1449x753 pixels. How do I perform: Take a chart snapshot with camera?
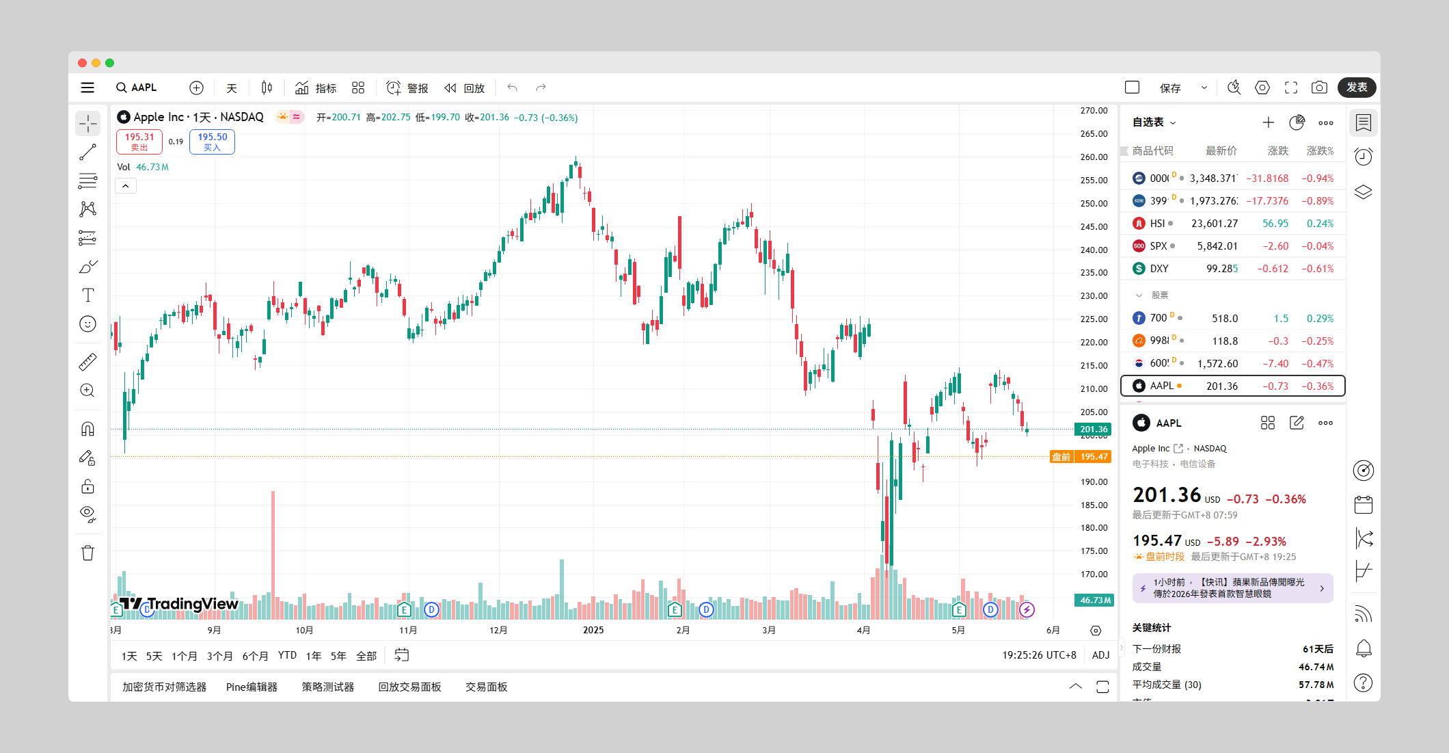coord(1319,88)
